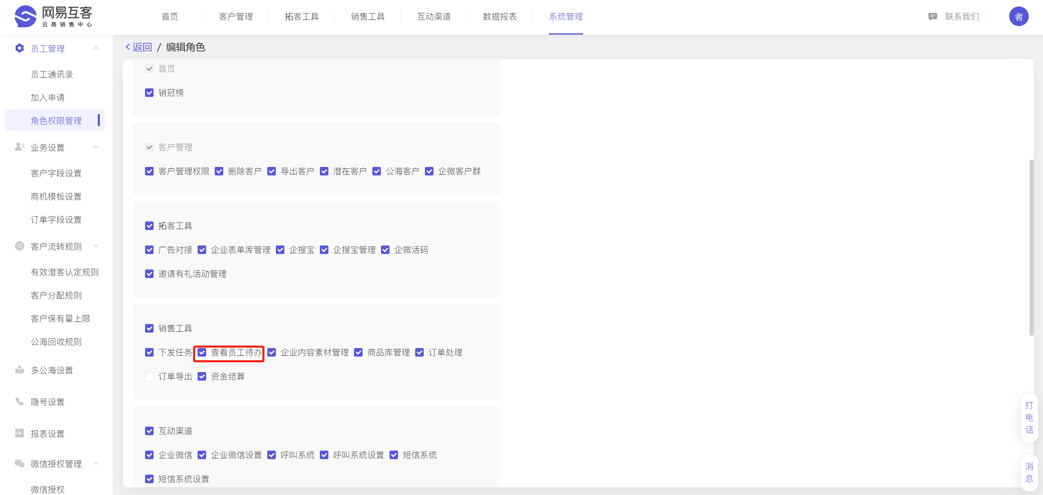Click the 打电话 floating button

pos(1029,418)
